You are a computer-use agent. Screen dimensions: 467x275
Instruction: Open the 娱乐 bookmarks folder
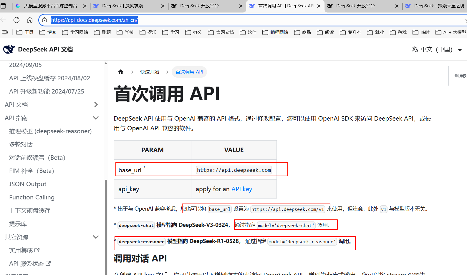(x=148, y=32)
